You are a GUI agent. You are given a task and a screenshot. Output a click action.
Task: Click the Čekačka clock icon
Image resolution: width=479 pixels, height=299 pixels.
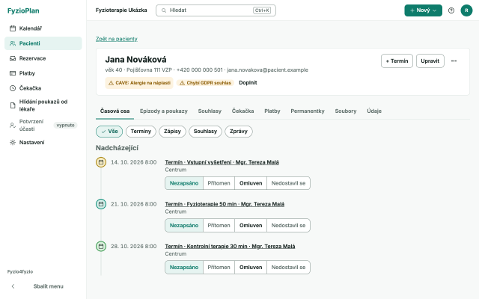(x=13, y=88)
